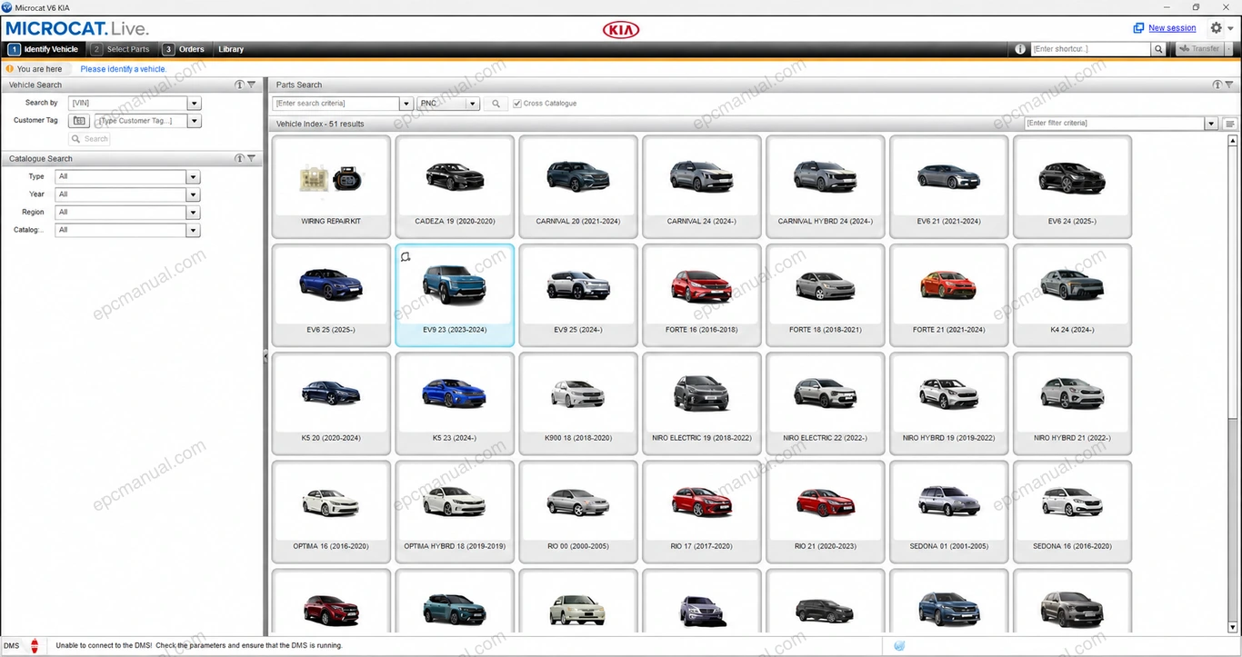Select the K5 23 (2024-) tile
This screenshot has height=657, width=1242.
tap(455, 403)
